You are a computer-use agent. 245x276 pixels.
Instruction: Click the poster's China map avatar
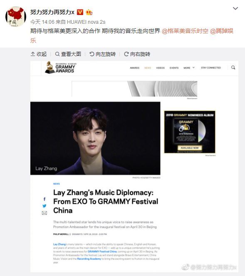coord(16,17)
